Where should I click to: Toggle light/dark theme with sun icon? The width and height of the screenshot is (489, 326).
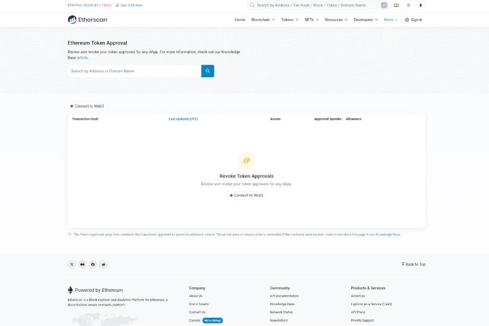[408, 5]
